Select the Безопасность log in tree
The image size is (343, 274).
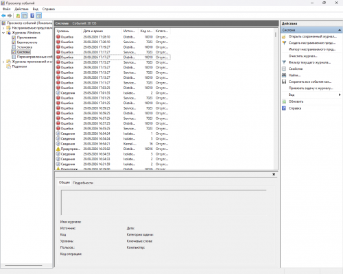click(x=27, y=42)
